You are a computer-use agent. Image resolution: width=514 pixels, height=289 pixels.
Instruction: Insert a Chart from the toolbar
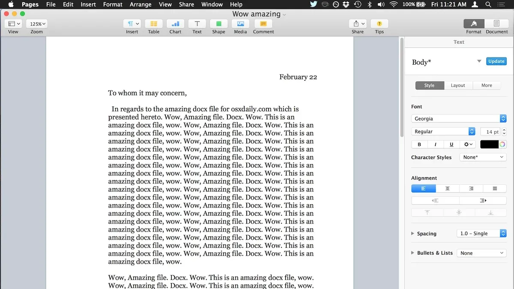tap(175, 24)
